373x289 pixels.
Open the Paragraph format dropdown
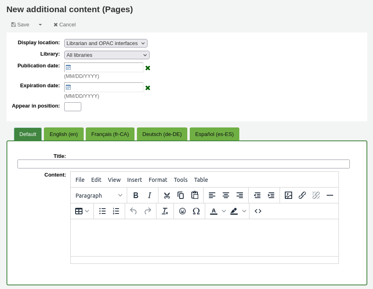[x=99, y=195]
